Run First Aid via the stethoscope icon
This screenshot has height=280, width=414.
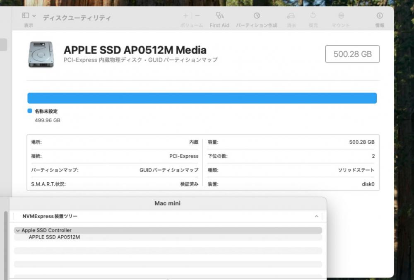click(x=219, y=16)
